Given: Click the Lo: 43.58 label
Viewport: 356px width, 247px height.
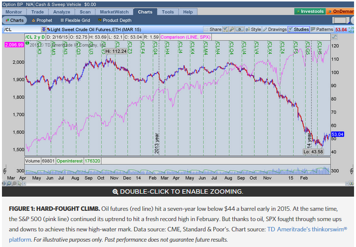Looking at the screenshot, I should click(313, 152).
